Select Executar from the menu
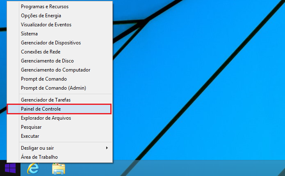 point(59,136)
